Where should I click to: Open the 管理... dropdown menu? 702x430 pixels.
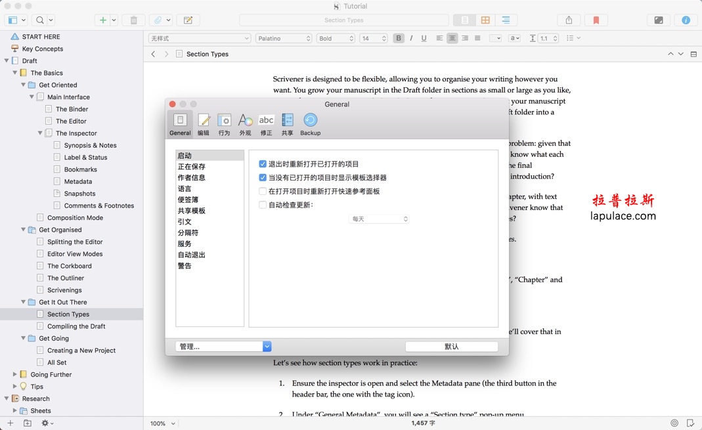coord(223,347)
